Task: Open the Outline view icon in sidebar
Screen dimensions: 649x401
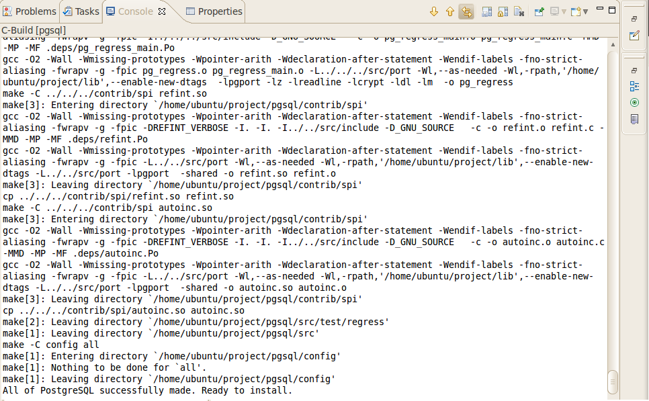Action: pos(634,86)
